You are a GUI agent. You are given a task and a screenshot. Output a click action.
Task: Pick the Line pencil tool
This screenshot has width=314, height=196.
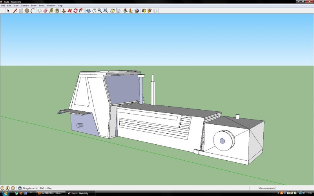[x=15, y=11]
